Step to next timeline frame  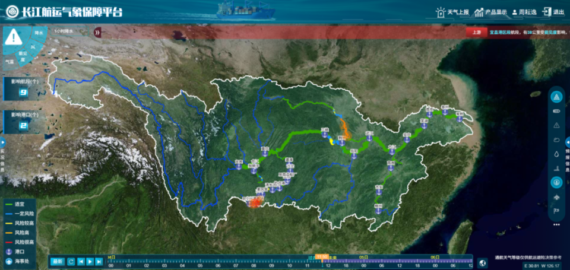coord(99,261)
